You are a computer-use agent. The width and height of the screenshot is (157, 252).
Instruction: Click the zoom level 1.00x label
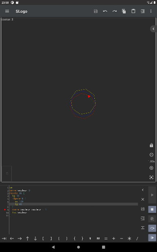coord(151,161)
